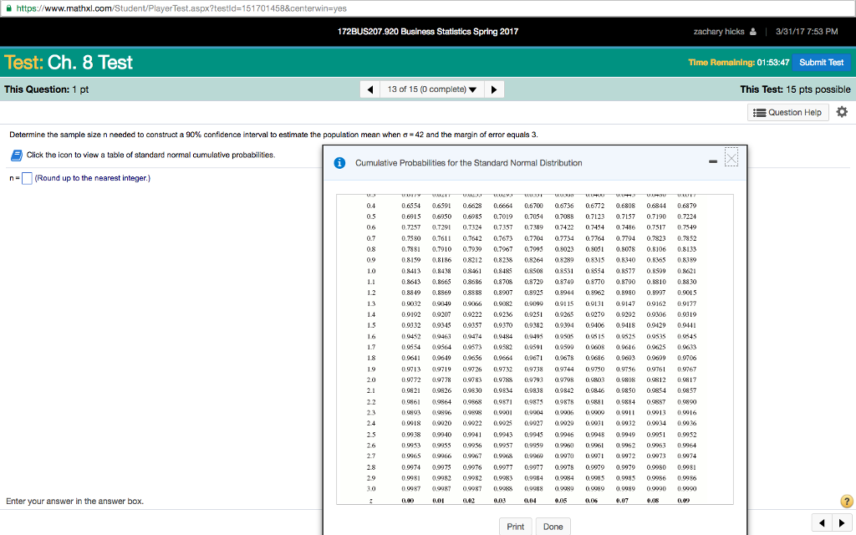
Task: Click the Print button in the dialog
Action: (516, 526)
